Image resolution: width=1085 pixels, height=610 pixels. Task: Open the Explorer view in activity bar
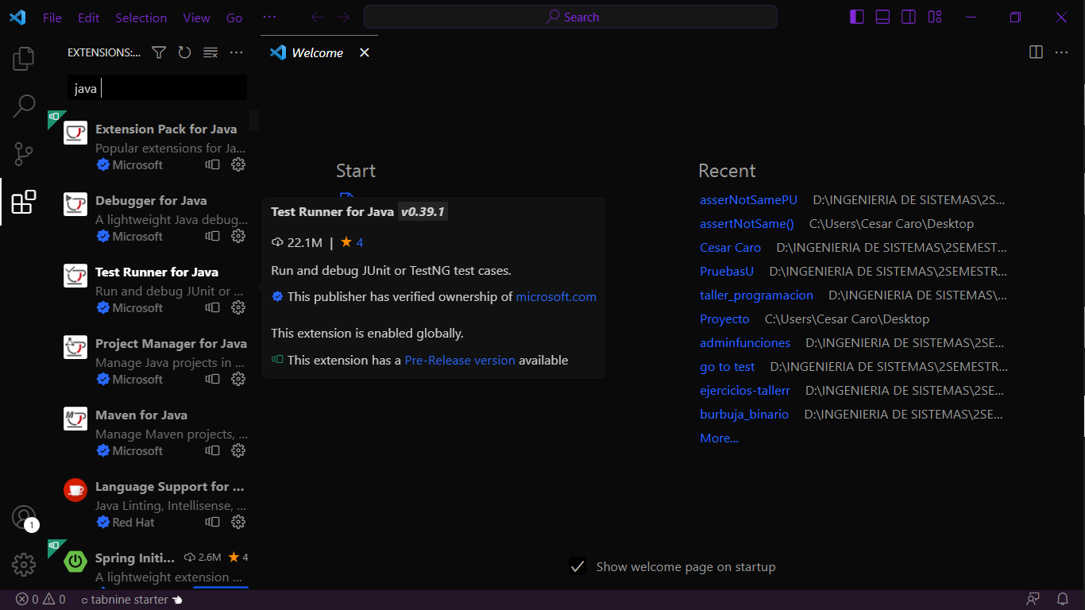point(24,58)
